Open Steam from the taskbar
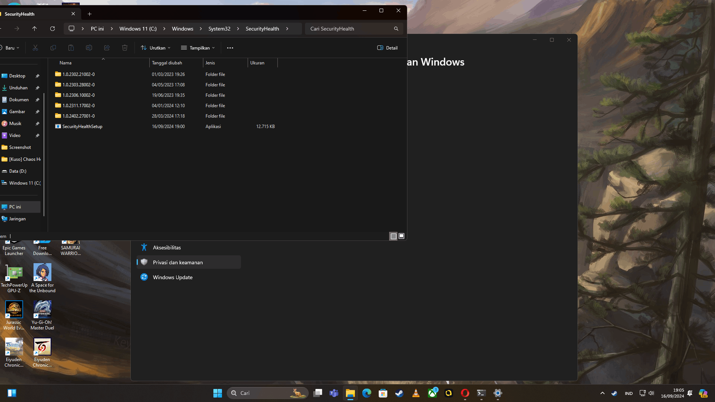Viewport: 715px width, 402px height. [400, 393]
